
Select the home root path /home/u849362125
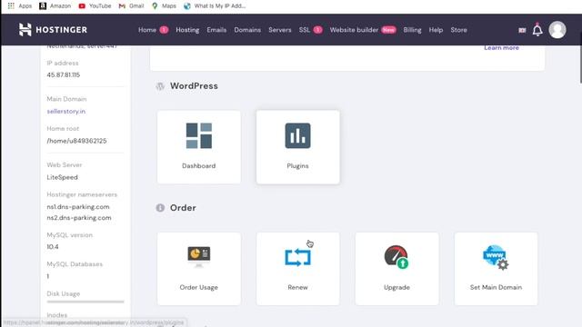(76, 141)
